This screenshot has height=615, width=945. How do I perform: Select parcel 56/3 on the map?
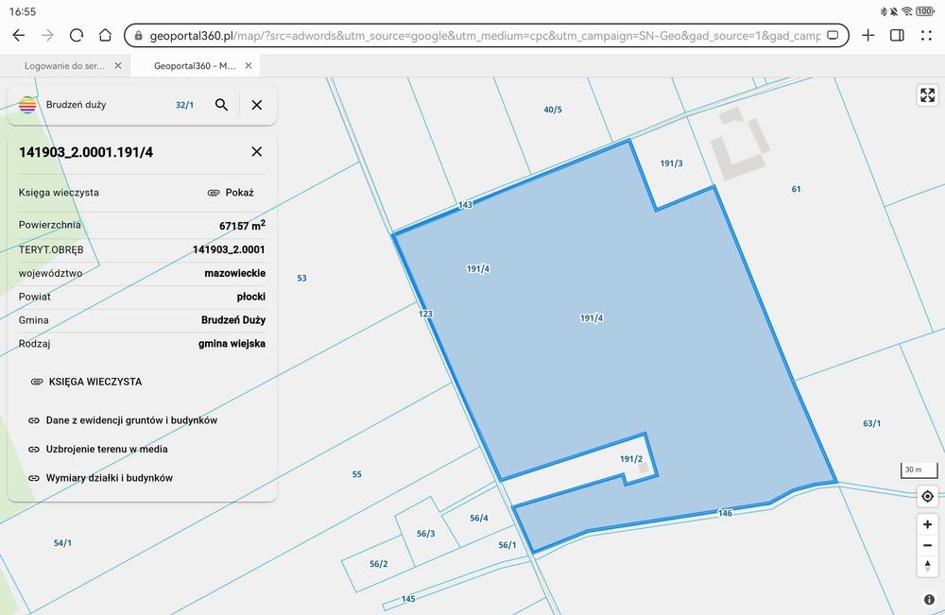tap(426, 534)
